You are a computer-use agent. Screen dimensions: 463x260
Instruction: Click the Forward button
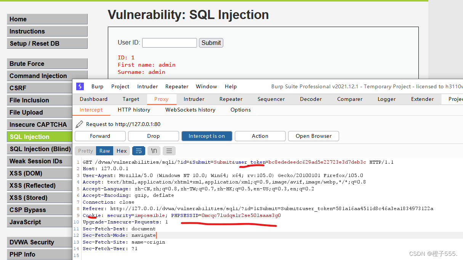(100, 136)
